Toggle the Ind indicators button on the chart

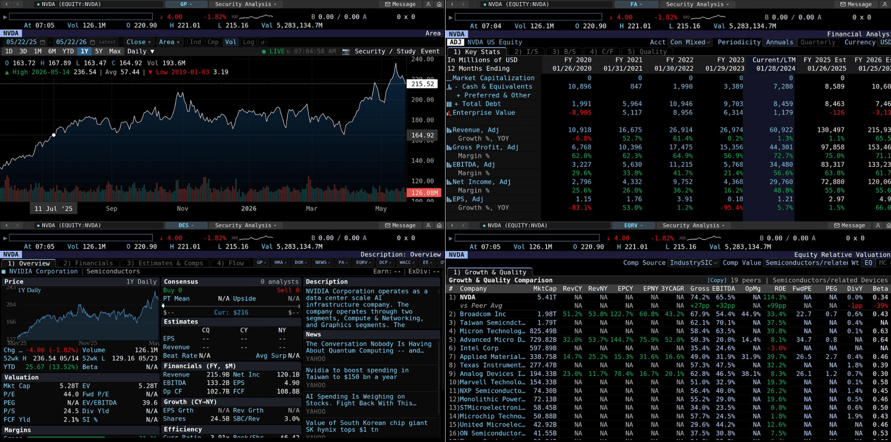coord(195,42)
